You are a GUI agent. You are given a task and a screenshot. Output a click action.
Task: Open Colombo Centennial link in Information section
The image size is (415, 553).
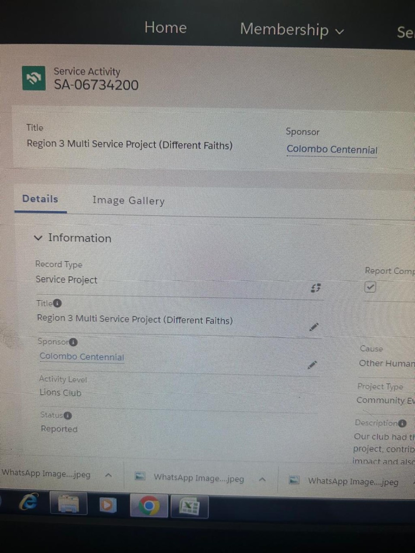tap(82, 357)
